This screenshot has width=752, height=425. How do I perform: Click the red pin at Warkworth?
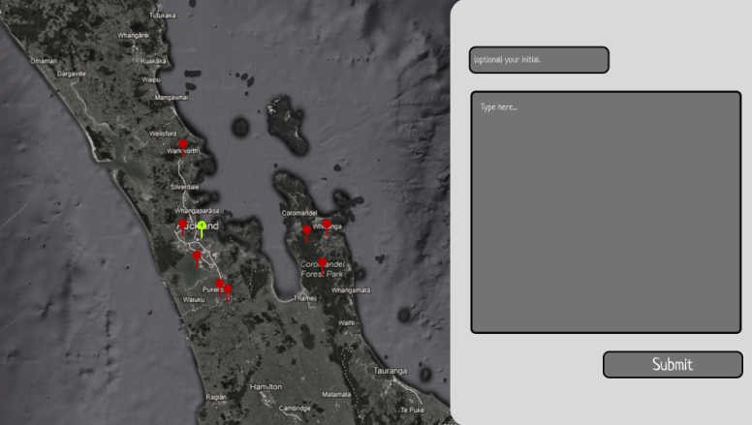click(183, 145)
